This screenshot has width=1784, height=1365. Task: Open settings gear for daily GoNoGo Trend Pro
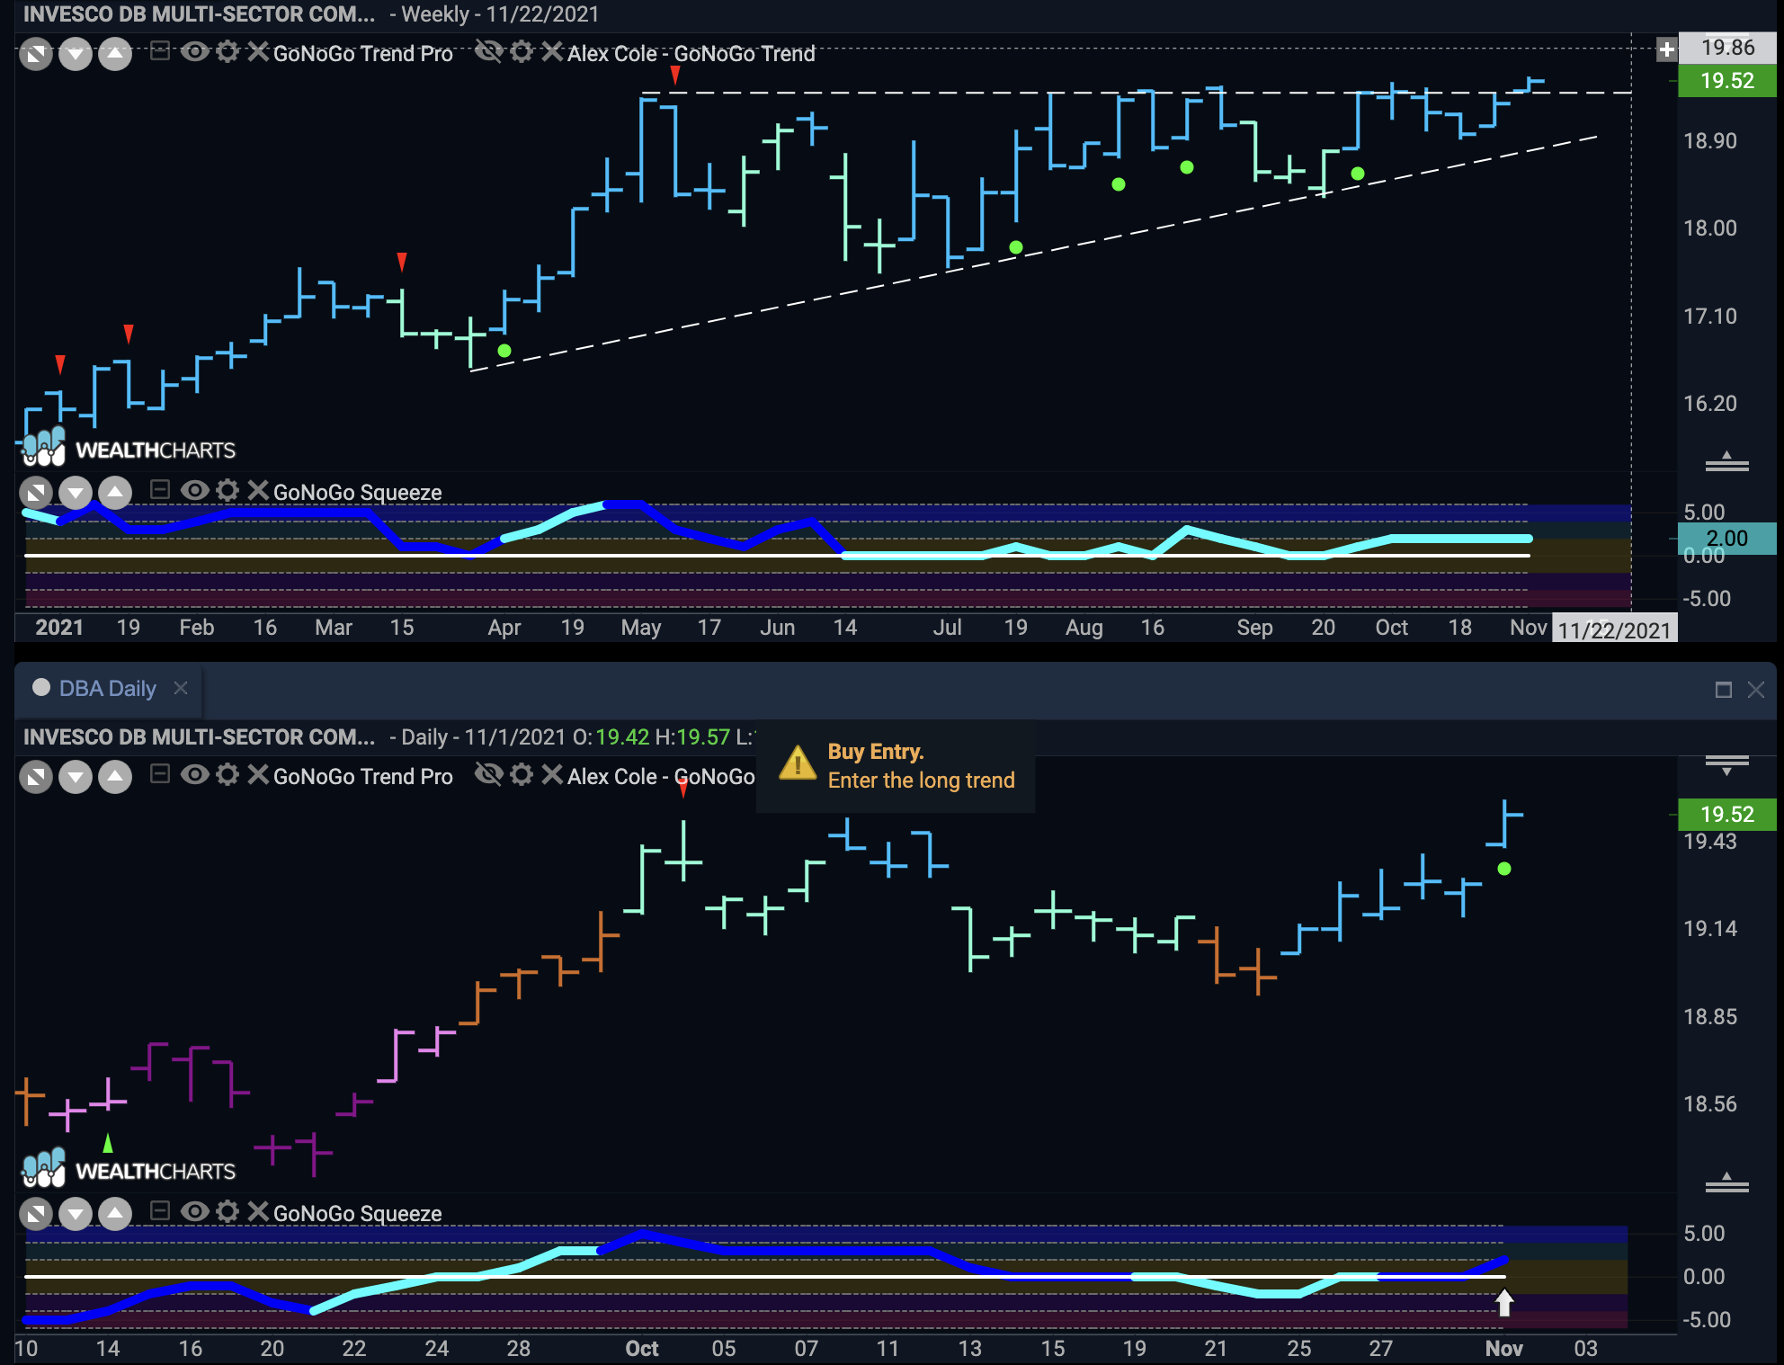point(227,774)
